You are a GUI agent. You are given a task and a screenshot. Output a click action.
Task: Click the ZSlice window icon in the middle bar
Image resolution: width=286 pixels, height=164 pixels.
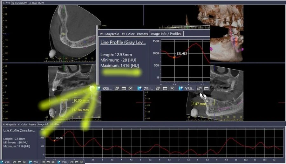140,88
